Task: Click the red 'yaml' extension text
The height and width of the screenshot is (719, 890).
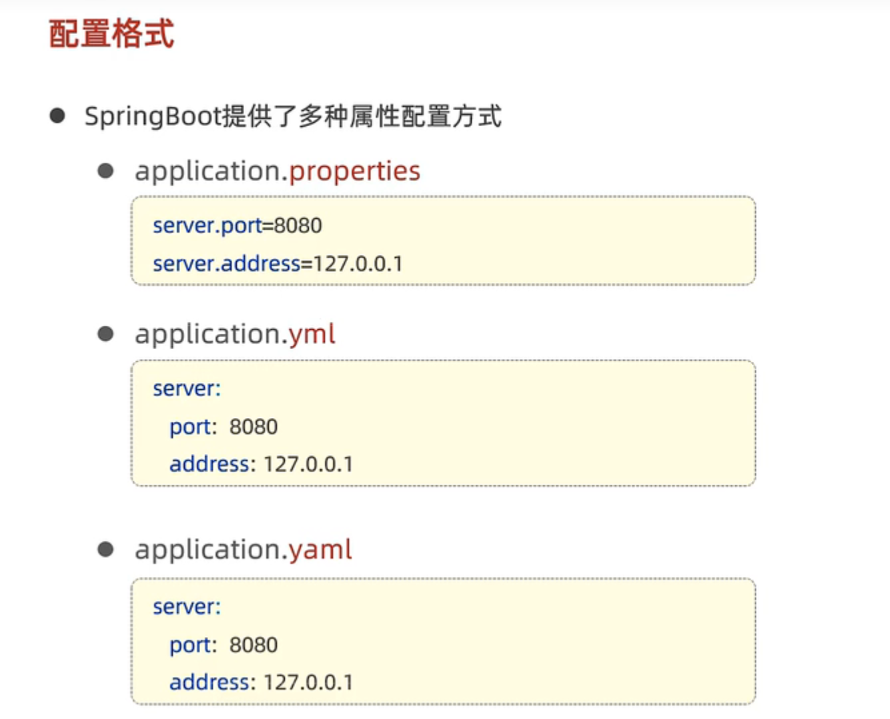Action: pyautogui.click(x=320, y=549)
